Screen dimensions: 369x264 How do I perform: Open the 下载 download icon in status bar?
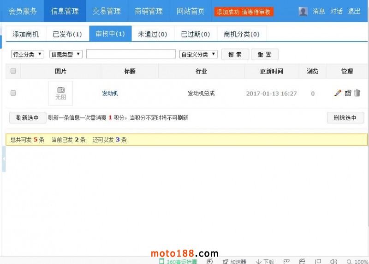click(259, 261)
